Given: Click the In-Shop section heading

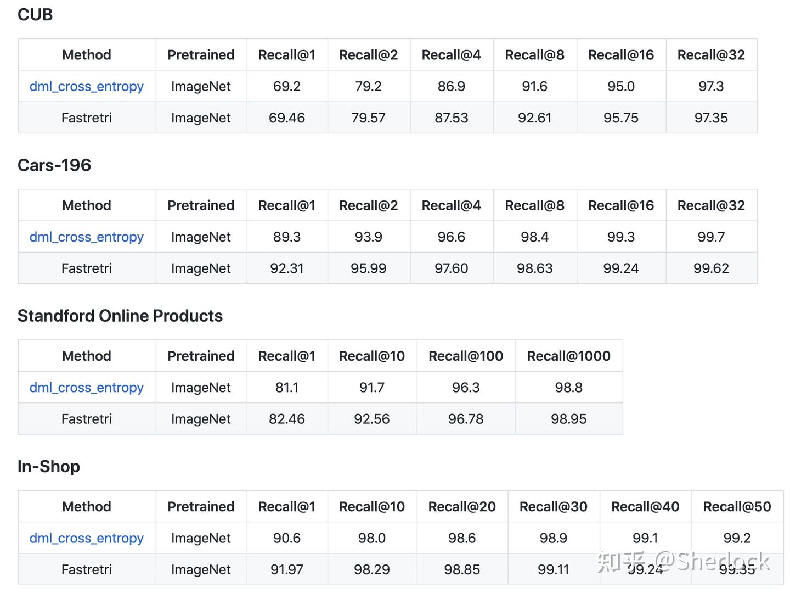Looking at the screenshot, I should (x=49, y=466).
